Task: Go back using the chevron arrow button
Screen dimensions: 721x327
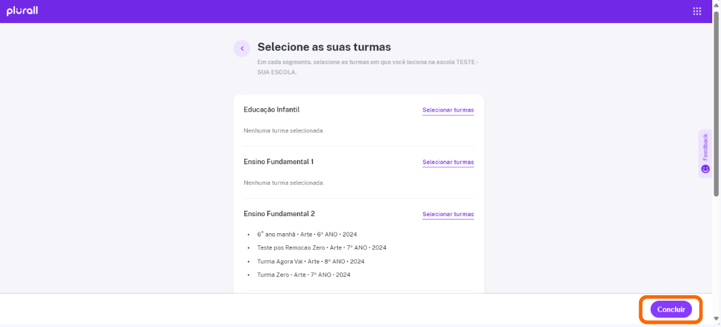Action: coord(242,49)
